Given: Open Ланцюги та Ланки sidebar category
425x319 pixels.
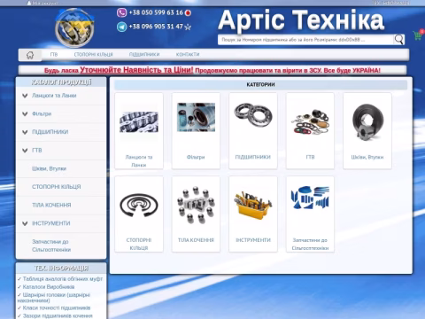Looking at the screenshot, I should coord(54,96).
